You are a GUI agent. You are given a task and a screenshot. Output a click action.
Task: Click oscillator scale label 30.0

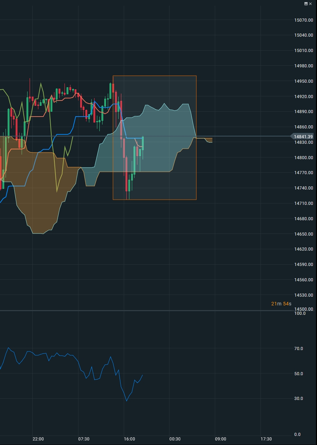pyautogui.click(x=299, y=399)
